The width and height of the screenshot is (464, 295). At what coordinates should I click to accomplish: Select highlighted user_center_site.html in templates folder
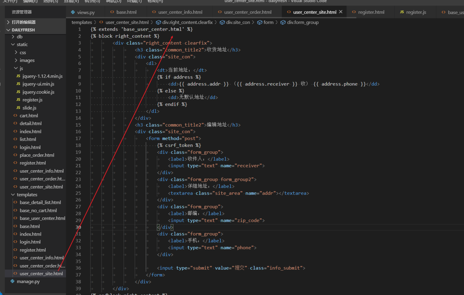(x=36, y=274)
